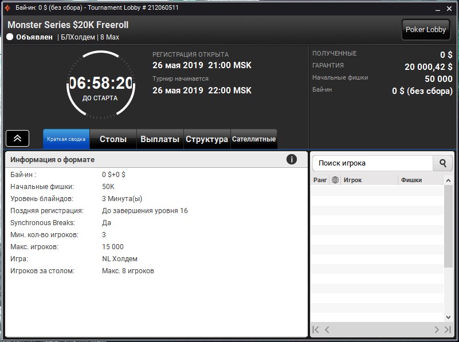Close the tournament lobby window

point(449,9)
